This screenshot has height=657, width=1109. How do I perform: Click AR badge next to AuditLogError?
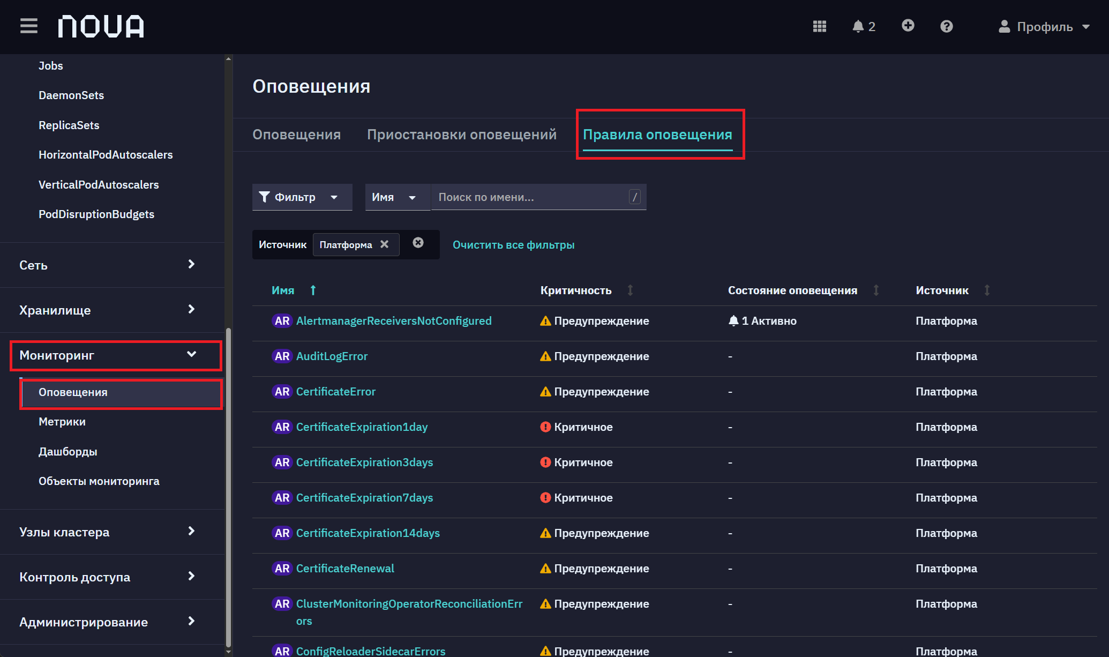[x=282, y=356]
